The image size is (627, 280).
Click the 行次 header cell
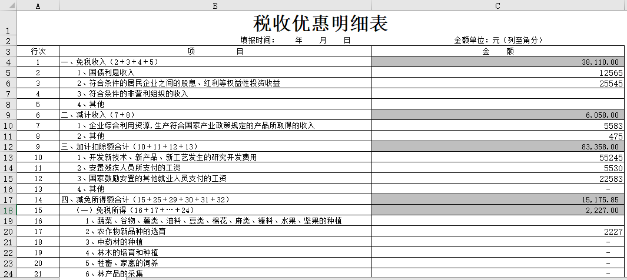pos(38,51)
